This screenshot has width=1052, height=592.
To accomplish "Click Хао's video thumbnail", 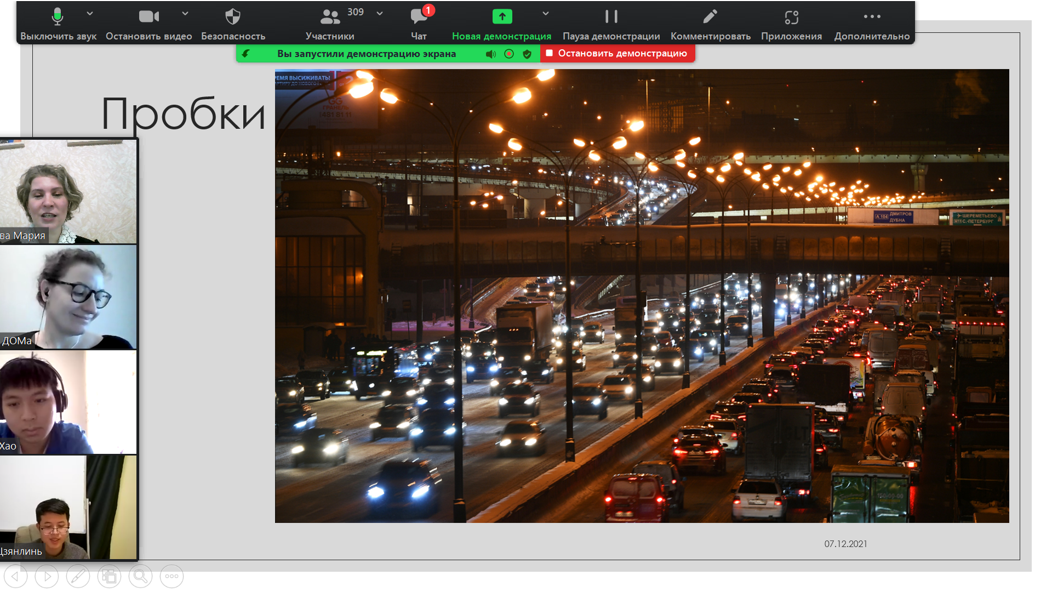I will pos(68,402).
